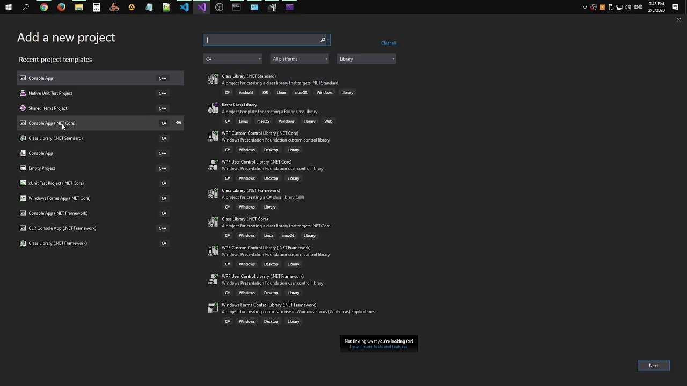Switch to Visual Studio taskbar icon
The height and width of the screenshot is (386, 687).
(202, 7)
